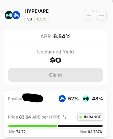
Task: Click the Claim button
Action: coord(55,75)
